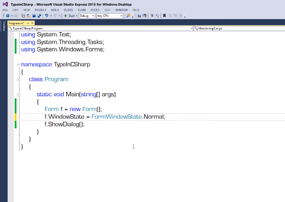Click the 'using System.Threading.Tasks;' line

click(63, 42)
